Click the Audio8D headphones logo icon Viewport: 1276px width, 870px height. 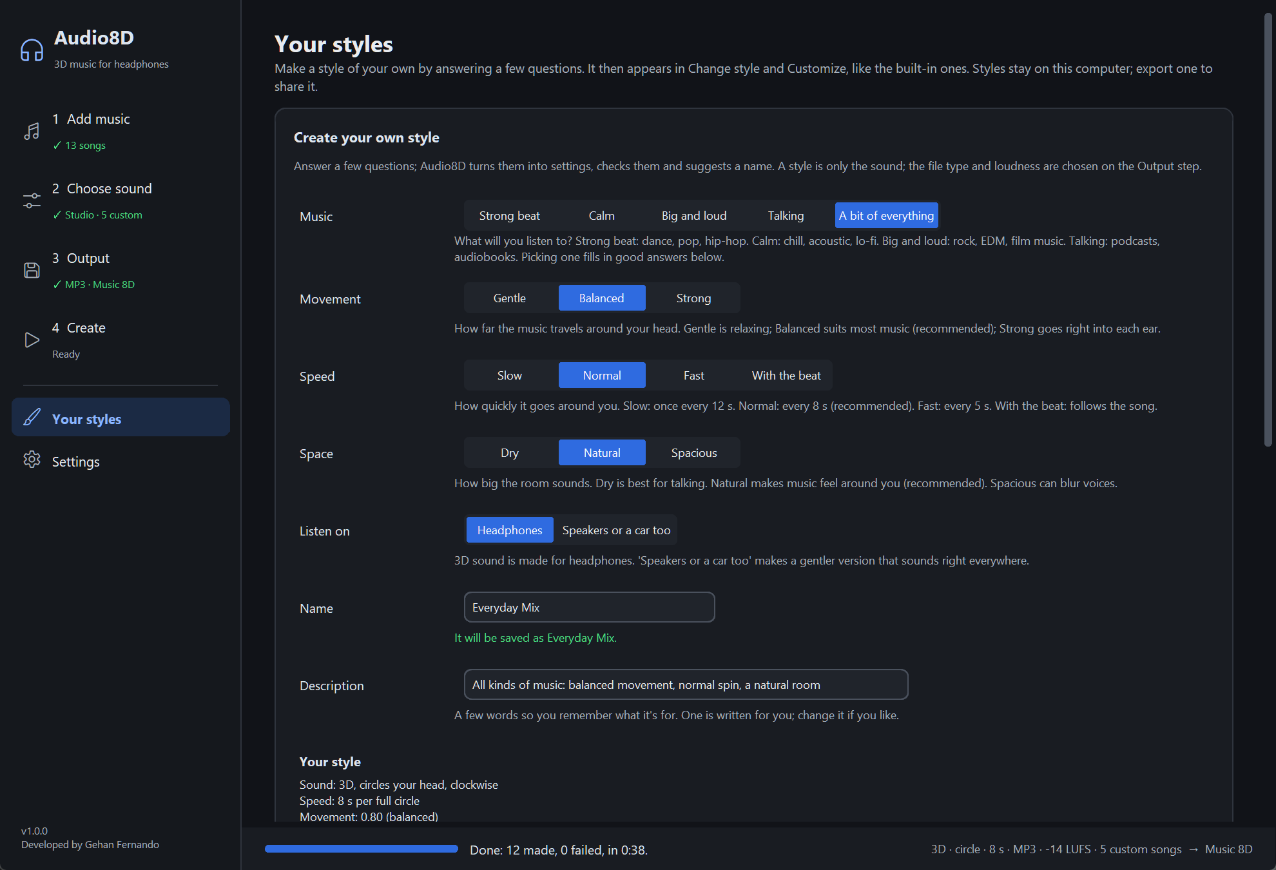click(x=32, y=50)
